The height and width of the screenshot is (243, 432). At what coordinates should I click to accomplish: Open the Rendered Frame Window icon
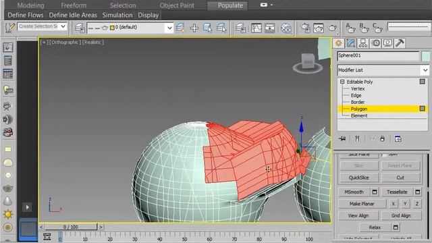[319, 28]
